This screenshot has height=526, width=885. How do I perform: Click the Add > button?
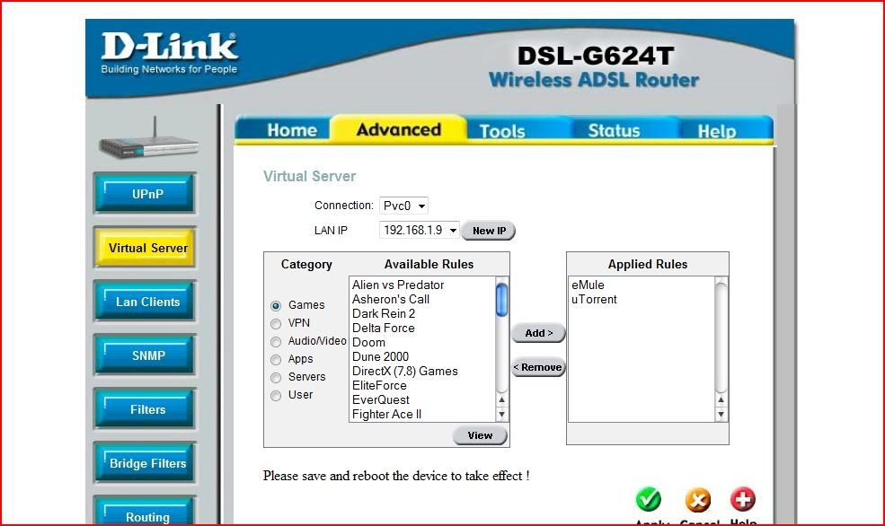(x=538, y=333)
